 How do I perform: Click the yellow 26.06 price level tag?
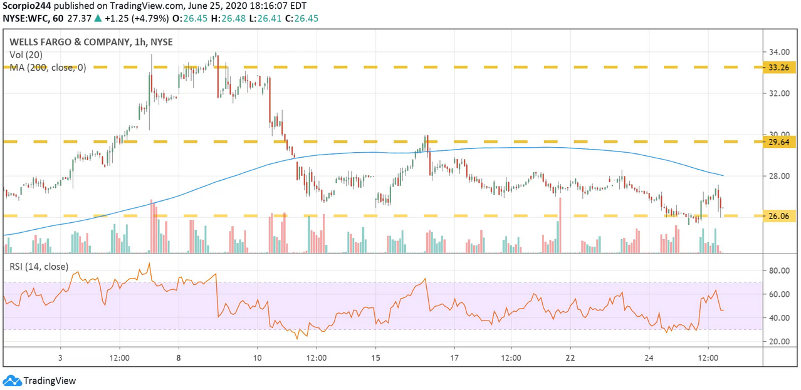779,216
